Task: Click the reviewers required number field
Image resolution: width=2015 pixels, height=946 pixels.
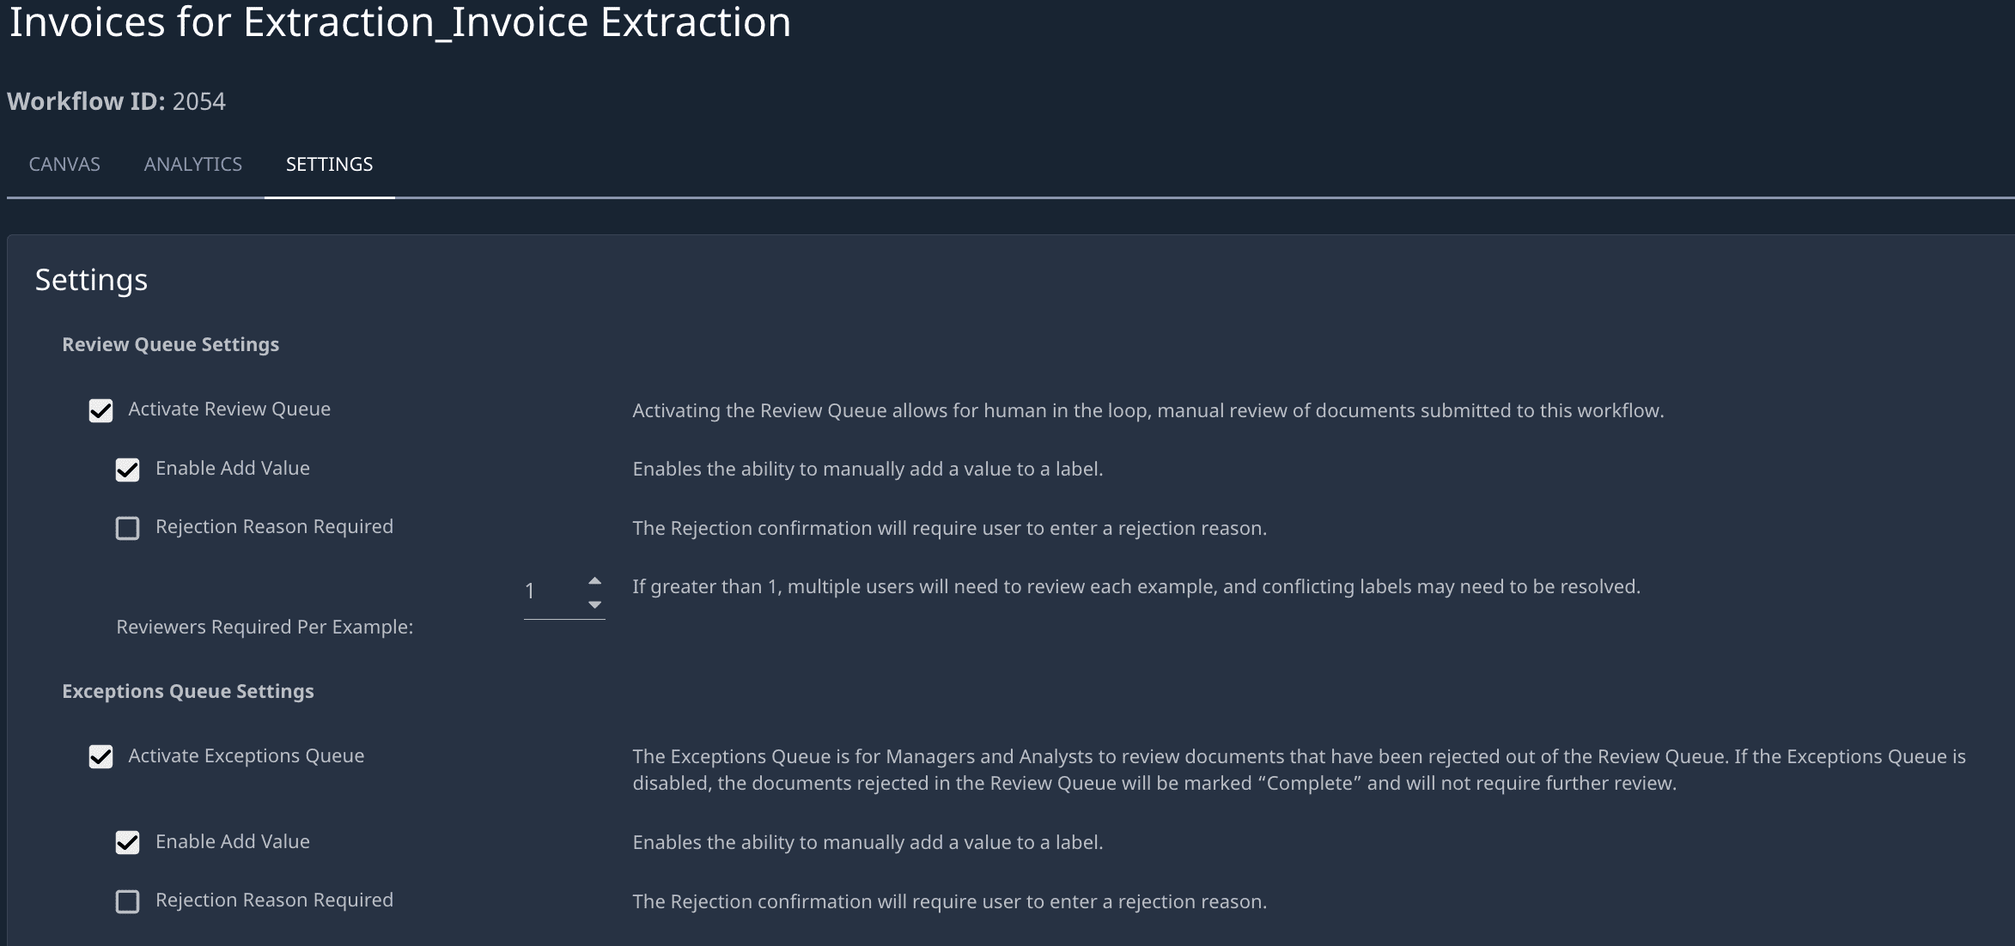Action: 550,591
